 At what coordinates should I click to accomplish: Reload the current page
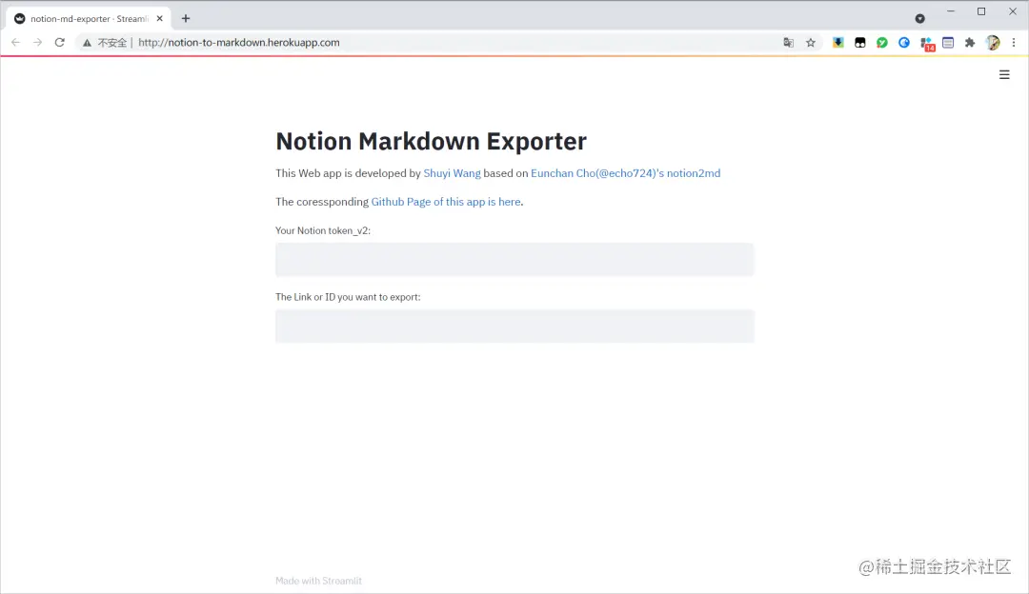coord(60,43)
